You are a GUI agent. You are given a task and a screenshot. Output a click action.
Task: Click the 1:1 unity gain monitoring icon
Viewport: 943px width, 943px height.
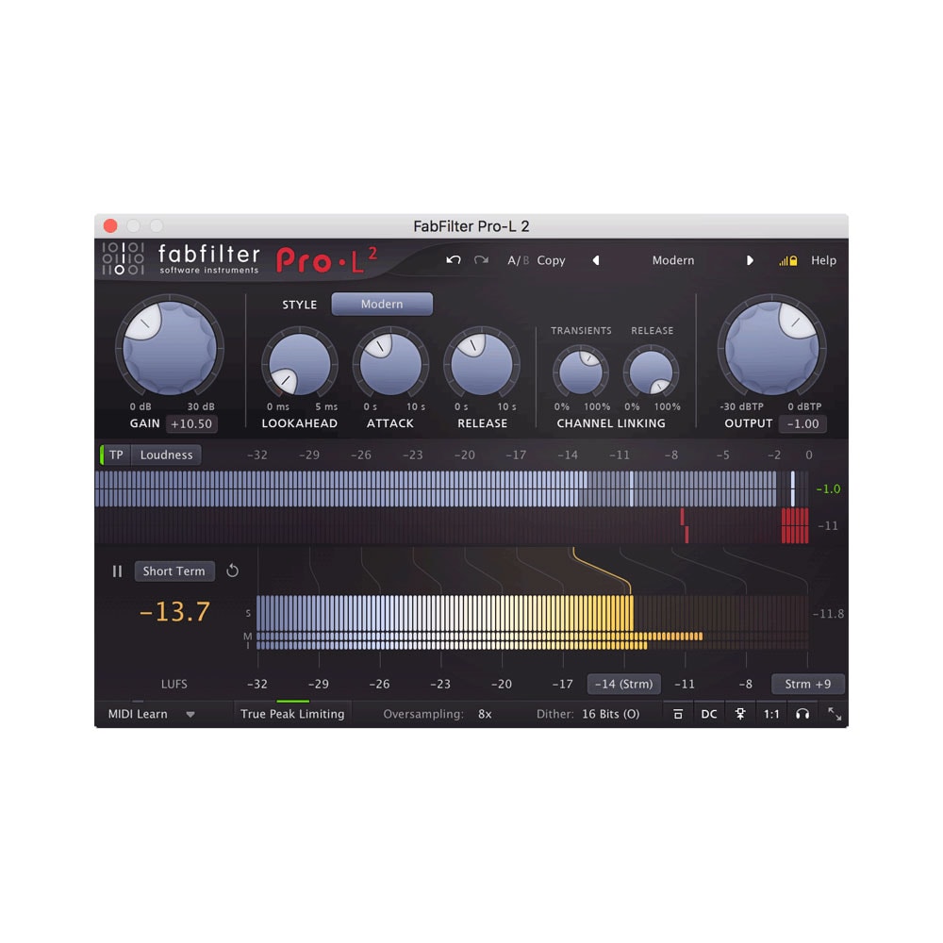pyautogui.click(x=771, y=714)
